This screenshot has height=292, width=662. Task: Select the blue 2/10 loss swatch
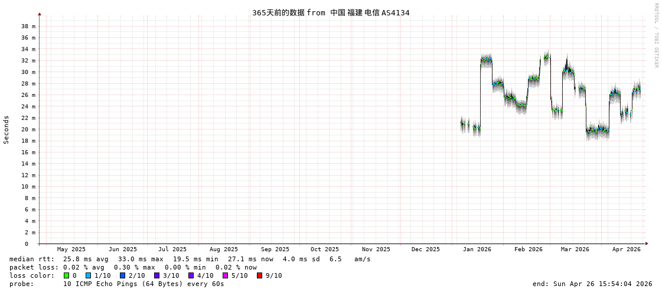pos(122,275)
